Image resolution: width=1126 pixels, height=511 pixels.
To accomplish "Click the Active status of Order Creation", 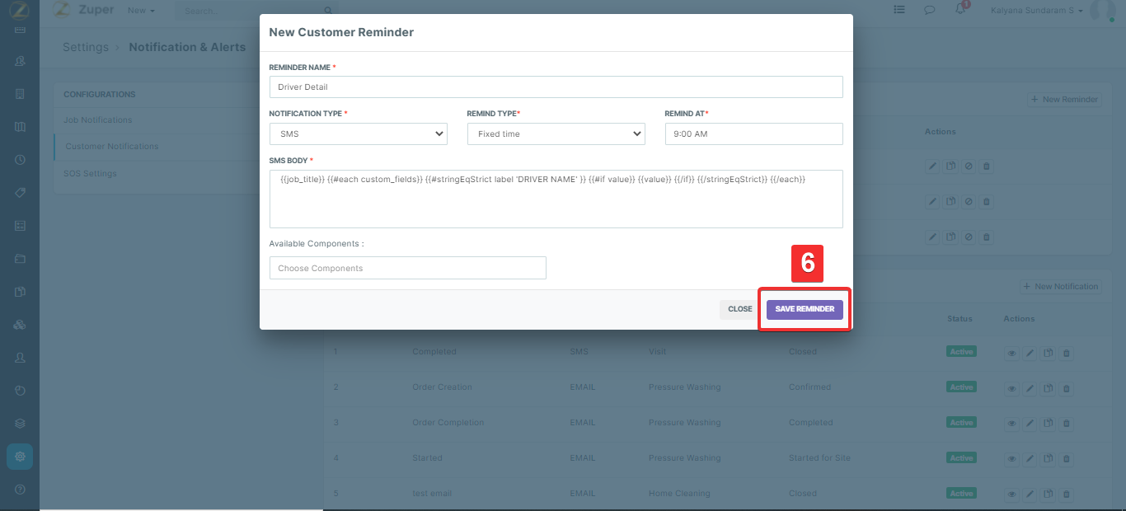I will tap(961, 387).
